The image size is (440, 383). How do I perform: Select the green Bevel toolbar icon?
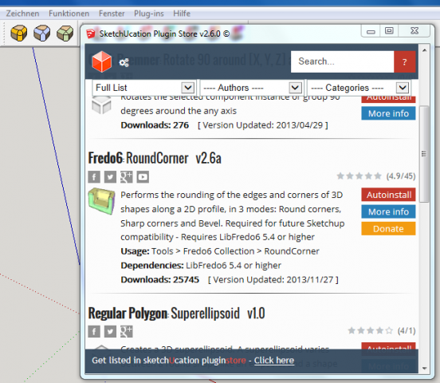65,34
